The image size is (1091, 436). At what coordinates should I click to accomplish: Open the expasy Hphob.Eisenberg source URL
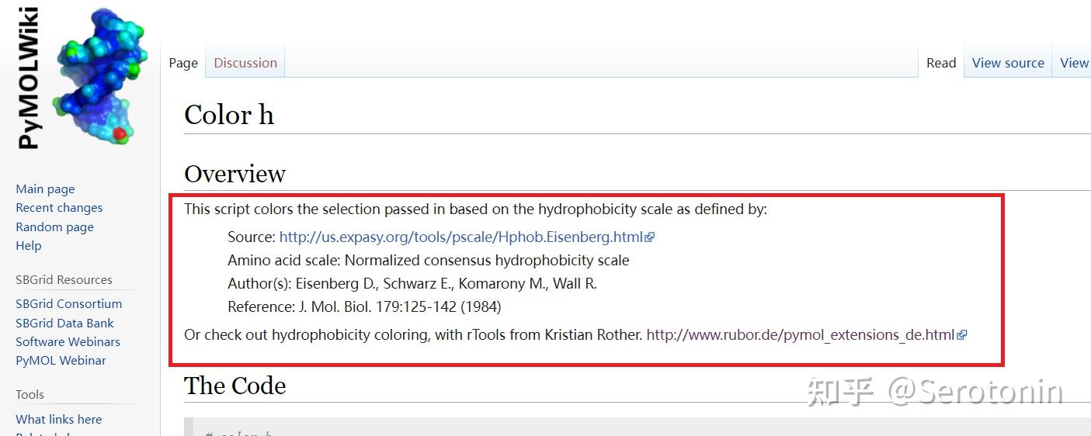[x=461, y=237]
